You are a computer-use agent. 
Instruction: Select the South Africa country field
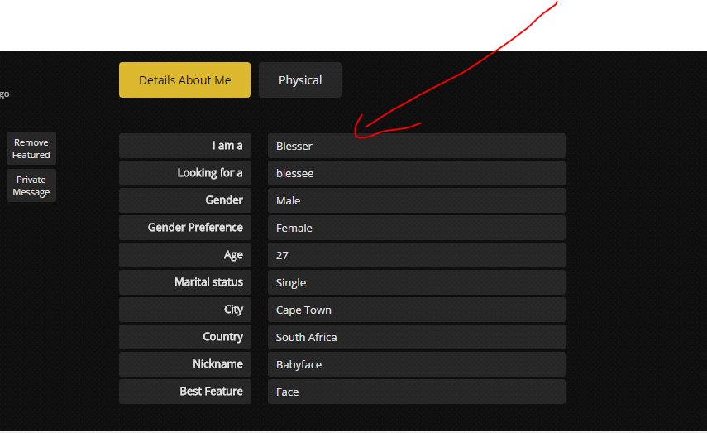[416, 337]
